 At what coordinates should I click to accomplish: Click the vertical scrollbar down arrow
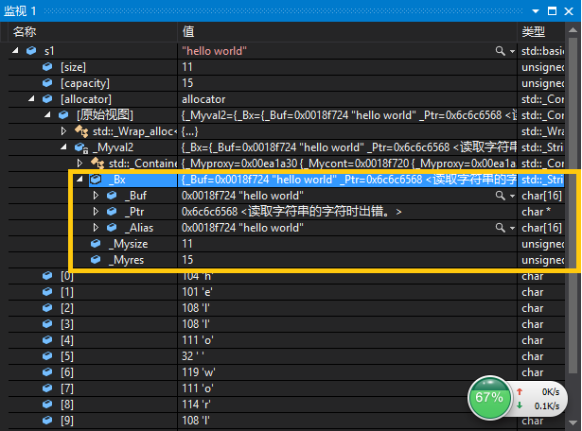(573, 422)
